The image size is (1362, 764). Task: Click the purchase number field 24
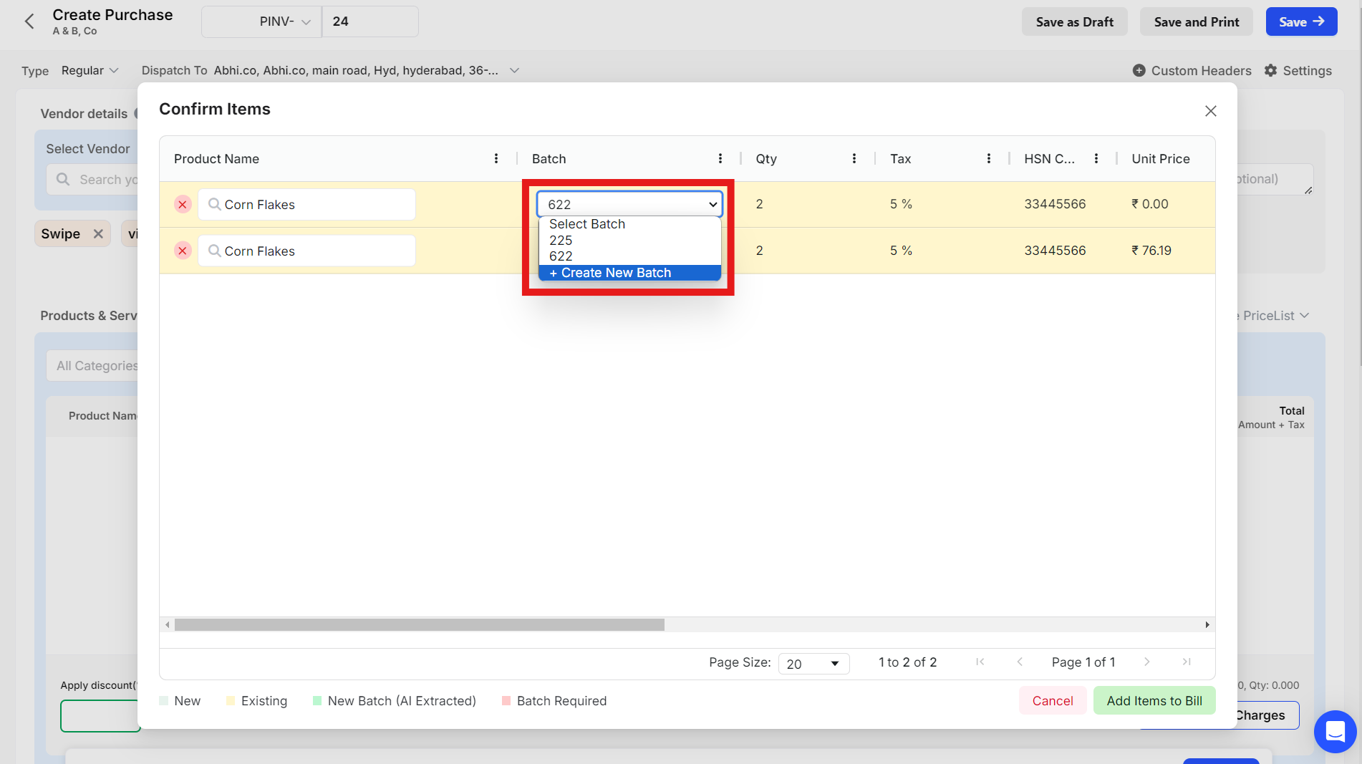(370, 21)
